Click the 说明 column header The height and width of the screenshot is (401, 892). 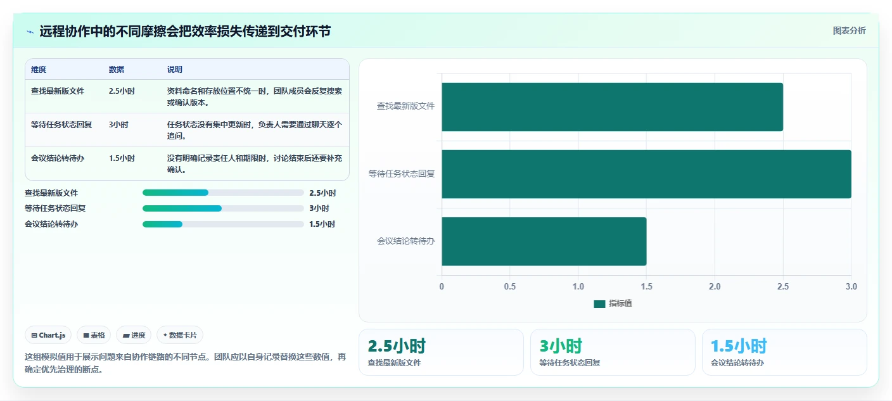pos(175,70)
